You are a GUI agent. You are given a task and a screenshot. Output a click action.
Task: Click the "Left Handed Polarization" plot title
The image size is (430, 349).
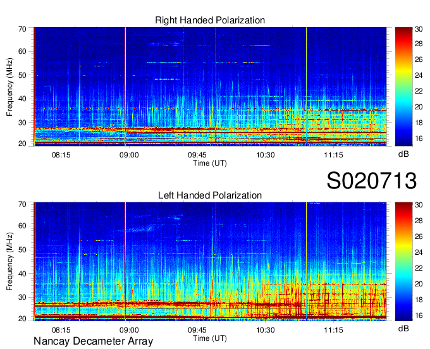tap(210, 195)
